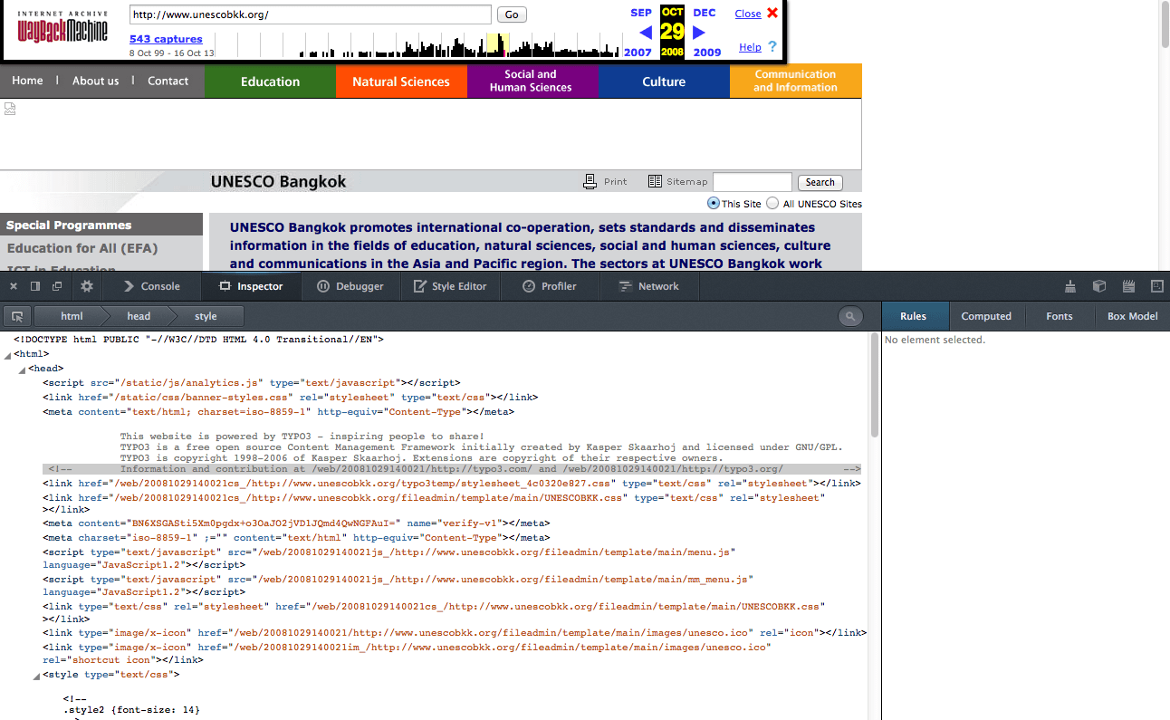Collapse the head node in markup tree
Image resolution: width=1170 pixels, height=720 pixels.
point(21,370)
